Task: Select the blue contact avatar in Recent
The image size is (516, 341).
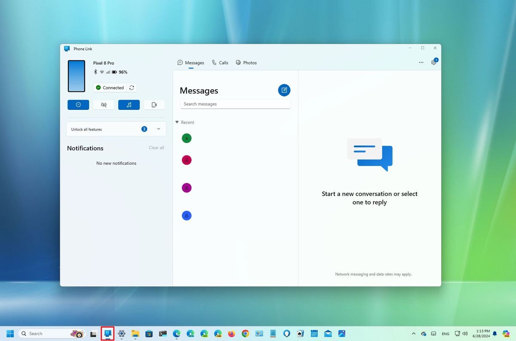Action: pyautogui.click(x=186, y=215)
